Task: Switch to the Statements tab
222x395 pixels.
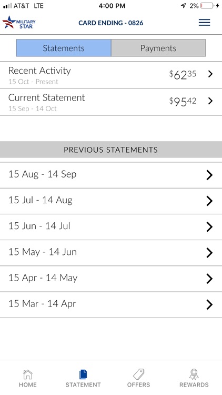Action: pyautogui.click(x=64, y=48)
